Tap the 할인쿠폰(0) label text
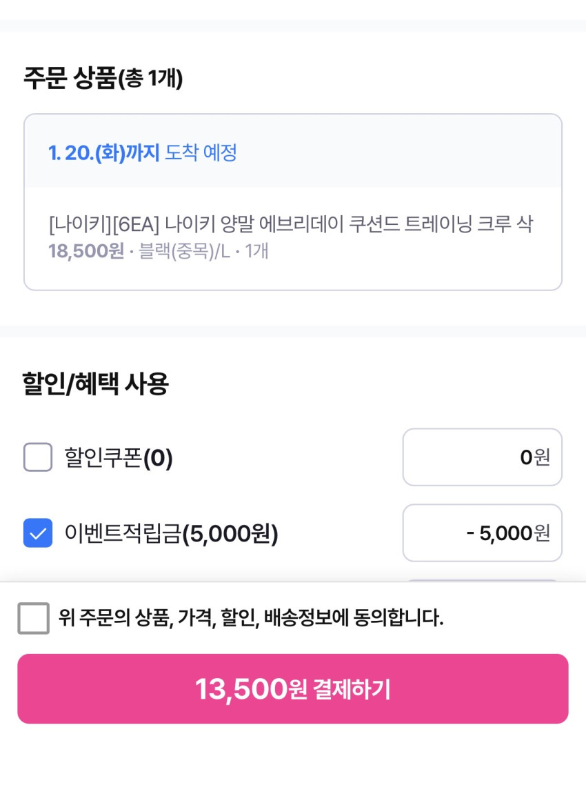The width and height of the screenshot is (586, 785). tap(119, 457)
